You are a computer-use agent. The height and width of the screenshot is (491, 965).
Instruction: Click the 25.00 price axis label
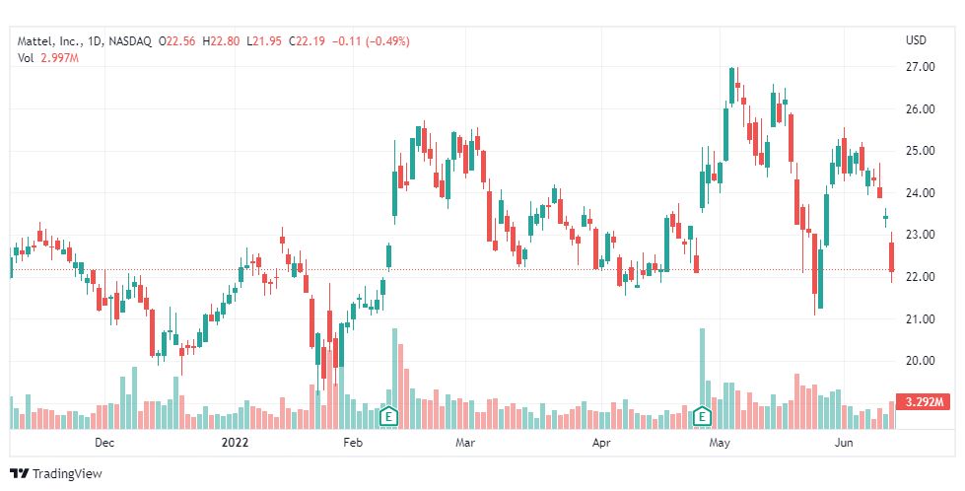point(920,151)
